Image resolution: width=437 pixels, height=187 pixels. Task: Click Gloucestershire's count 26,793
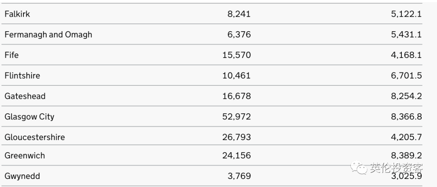pyautogui.click(x=237, y=137)
